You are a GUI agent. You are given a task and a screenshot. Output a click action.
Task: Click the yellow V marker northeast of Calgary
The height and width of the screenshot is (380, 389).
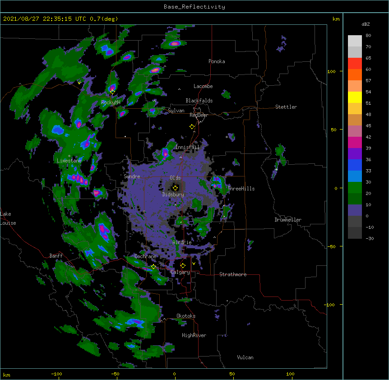coord(194,264)
